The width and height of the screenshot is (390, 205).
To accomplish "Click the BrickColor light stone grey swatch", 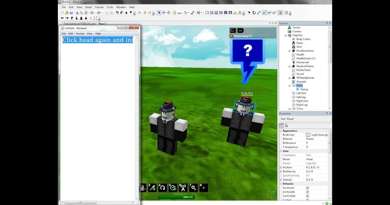I will pos(308,135).
